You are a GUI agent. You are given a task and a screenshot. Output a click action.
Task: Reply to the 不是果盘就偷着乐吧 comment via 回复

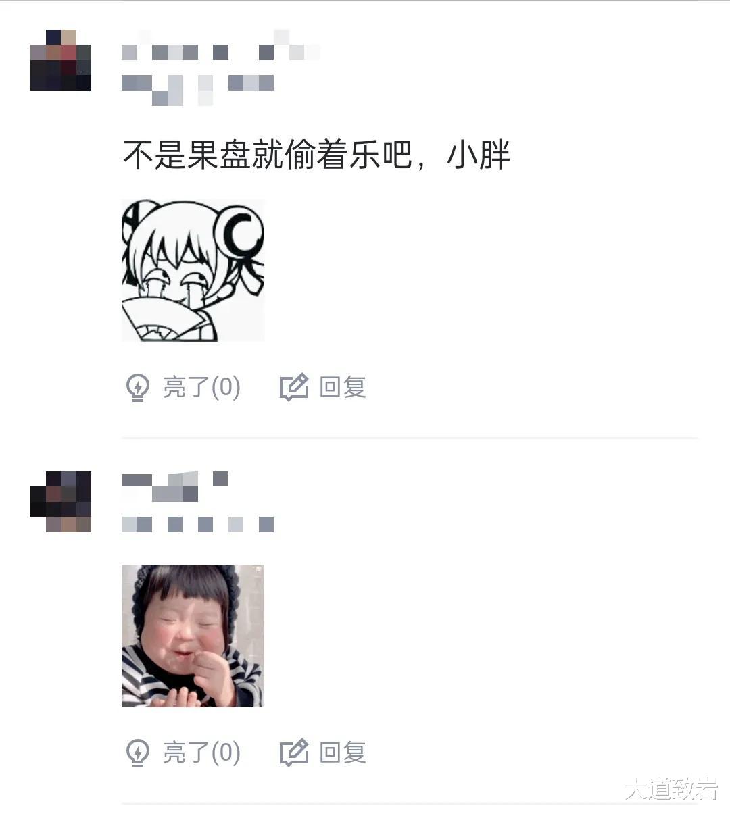coord(323,387)
